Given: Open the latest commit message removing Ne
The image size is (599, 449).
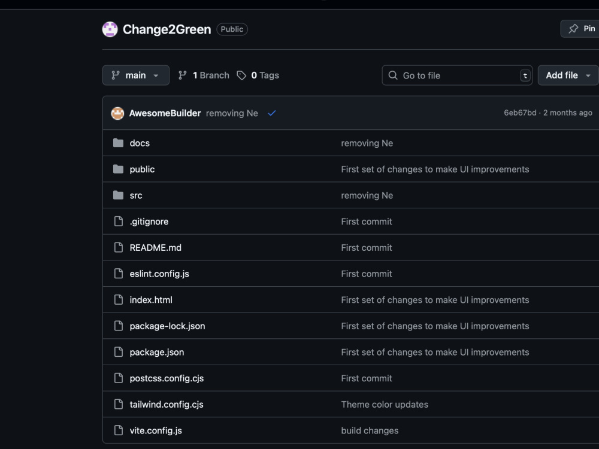Looking at the screenshot, I should coord(232,113).
